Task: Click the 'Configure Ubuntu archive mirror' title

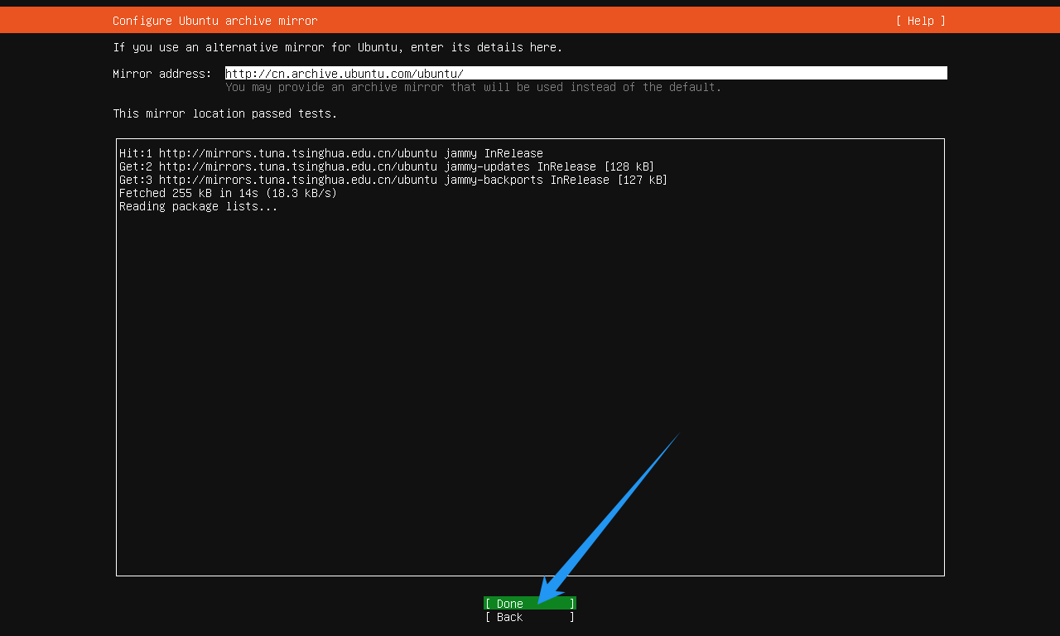Action: click(215, 21)
